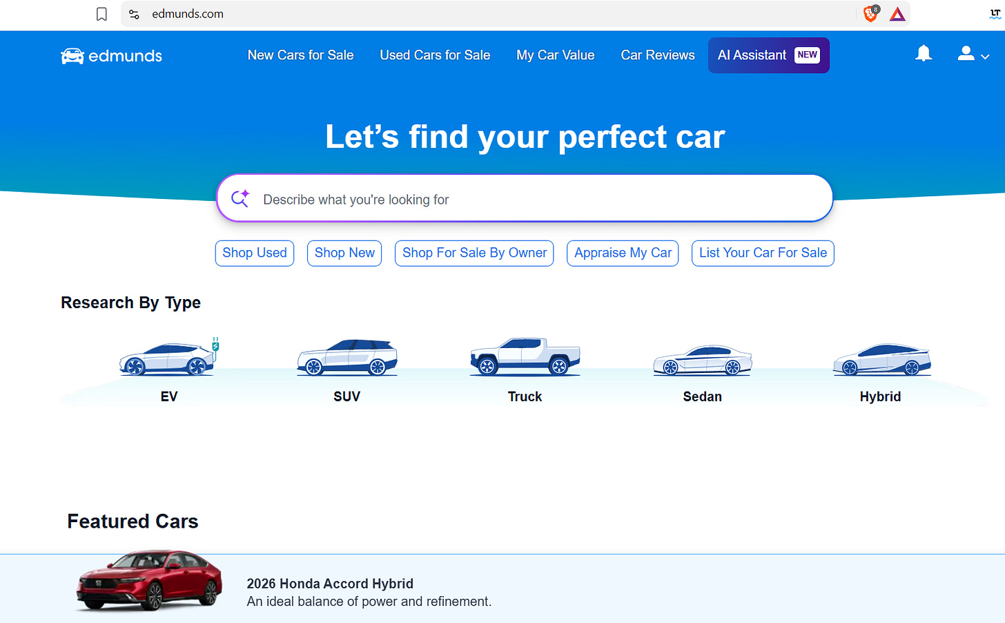Bookmark this page with bookmark icon
Image resolution: width=1005 pixels, height=623 pixels.
click(x=101, y=14)
